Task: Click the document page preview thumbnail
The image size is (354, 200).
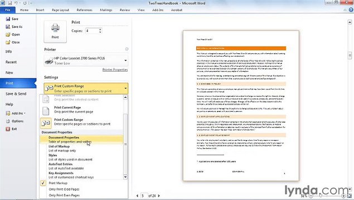Action: [241, 106]
